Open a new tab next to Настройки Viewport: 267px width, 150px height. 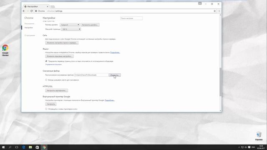tap(53, 7)
